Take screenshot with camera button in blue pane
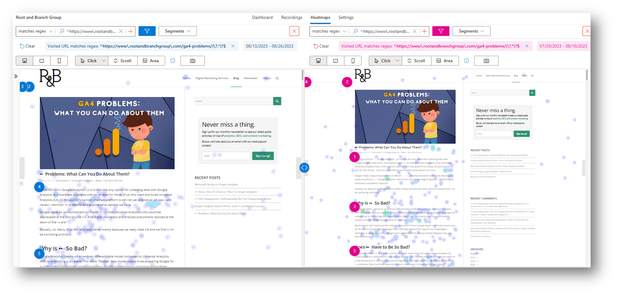 point(193,61)
